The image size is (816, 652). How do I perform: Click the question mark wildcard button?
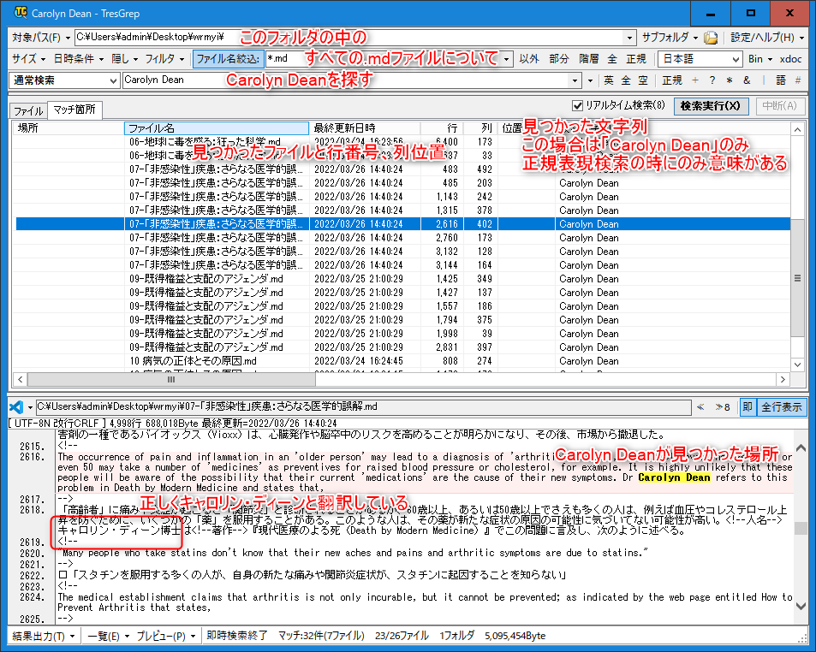click(x=712, y=80)
